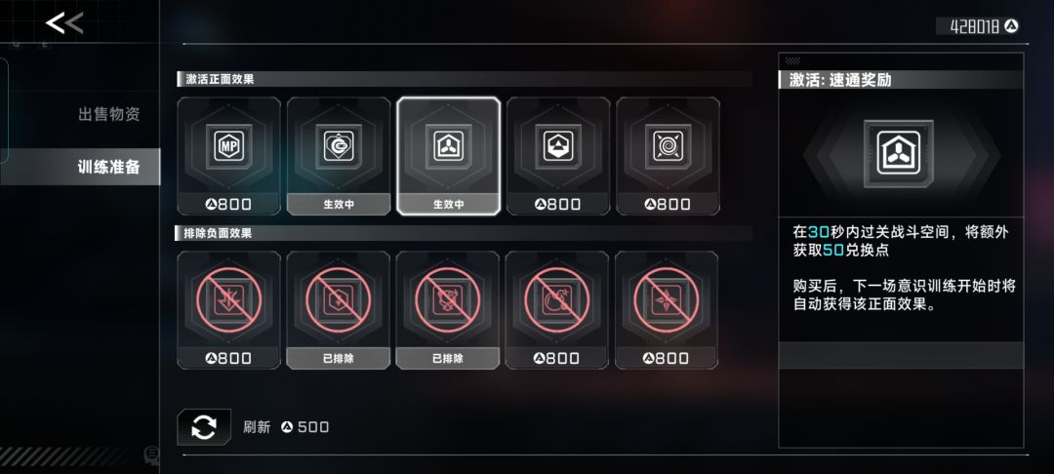
Task: Toggle the 已排除 label on second negative effect
Action: 338,359
